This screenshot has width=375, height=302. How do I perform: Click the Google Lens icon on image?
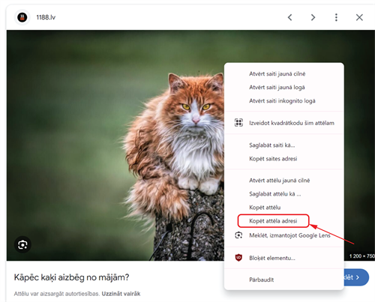[x=22, y=244]
